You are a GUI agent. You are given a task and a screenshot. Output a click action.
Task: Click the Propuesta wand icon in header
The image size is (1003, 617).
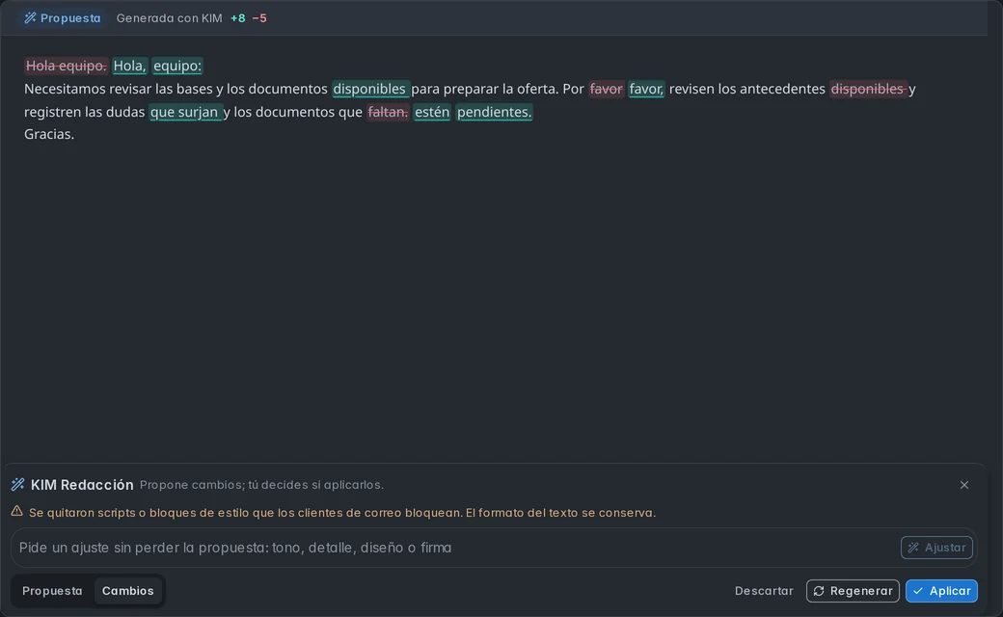(30, 18)
